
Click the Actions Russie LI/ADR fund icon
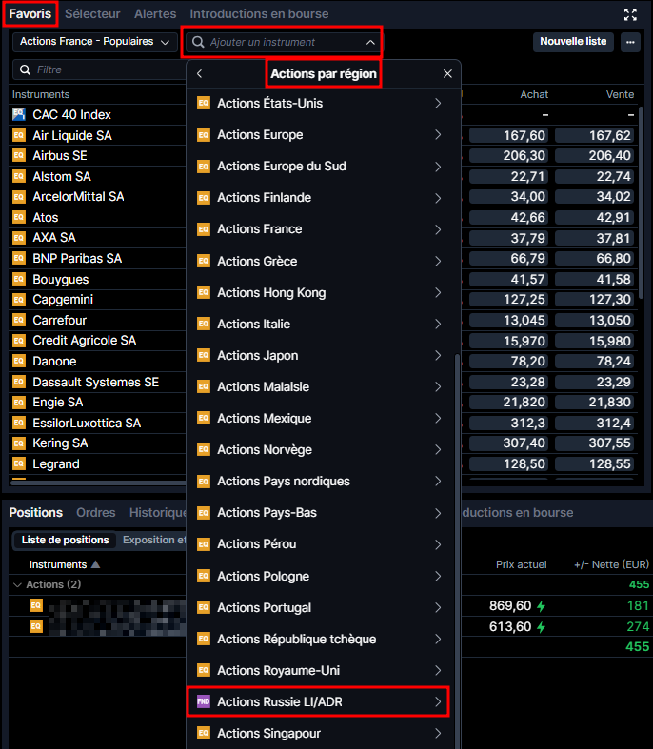pos(203,701)
